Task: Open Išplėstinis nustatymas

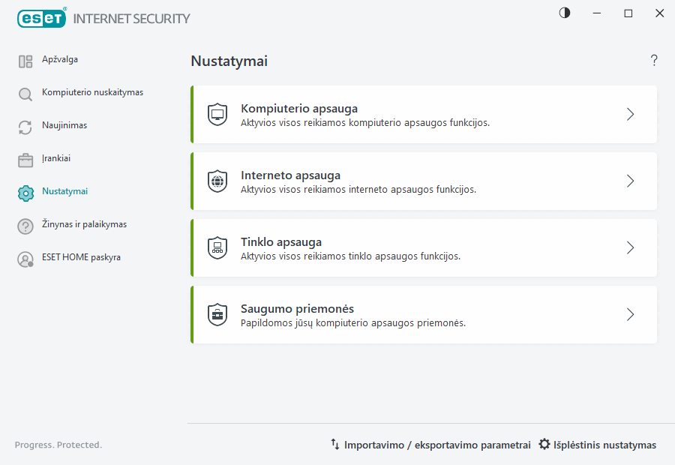Action: 598,445
